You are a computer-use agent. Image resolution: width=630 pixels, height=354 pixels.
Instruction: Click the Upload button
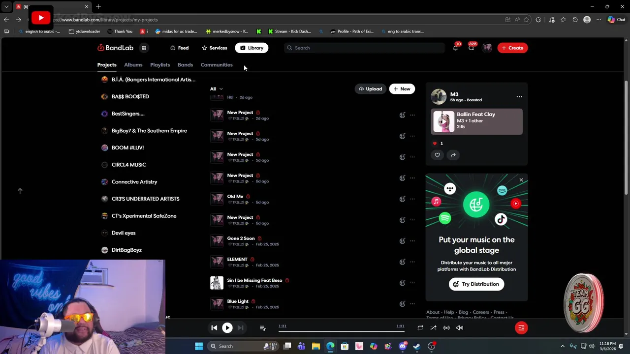click(370, 89)
